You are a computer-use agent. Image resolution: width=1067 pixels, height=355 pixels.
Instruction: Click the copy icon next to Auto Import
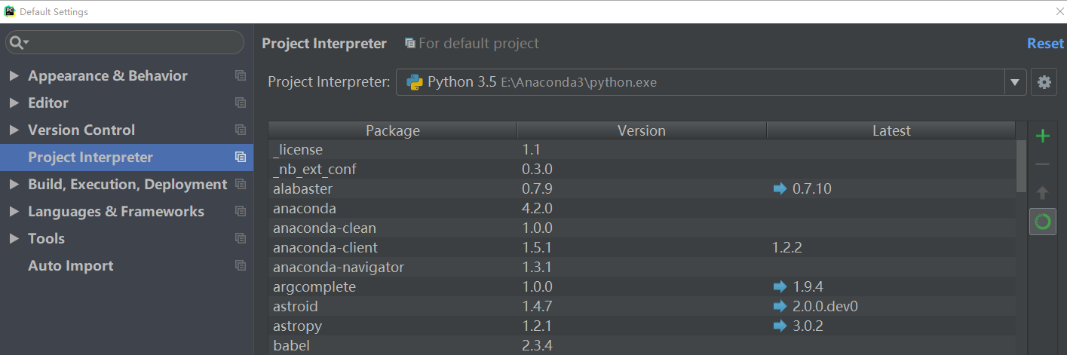[x=241, y=265]
